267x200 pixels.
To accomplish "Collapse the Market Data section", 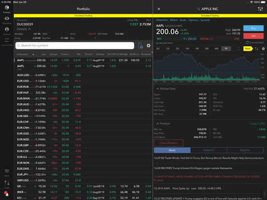I will coord(158,88).
